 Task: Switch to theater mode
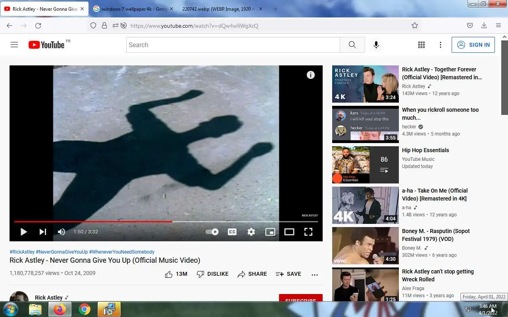click(x=289, y=232)
